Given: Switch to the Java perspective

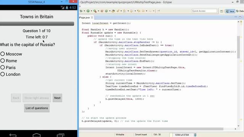Looking at the screenshot, I should coord(230,11).
